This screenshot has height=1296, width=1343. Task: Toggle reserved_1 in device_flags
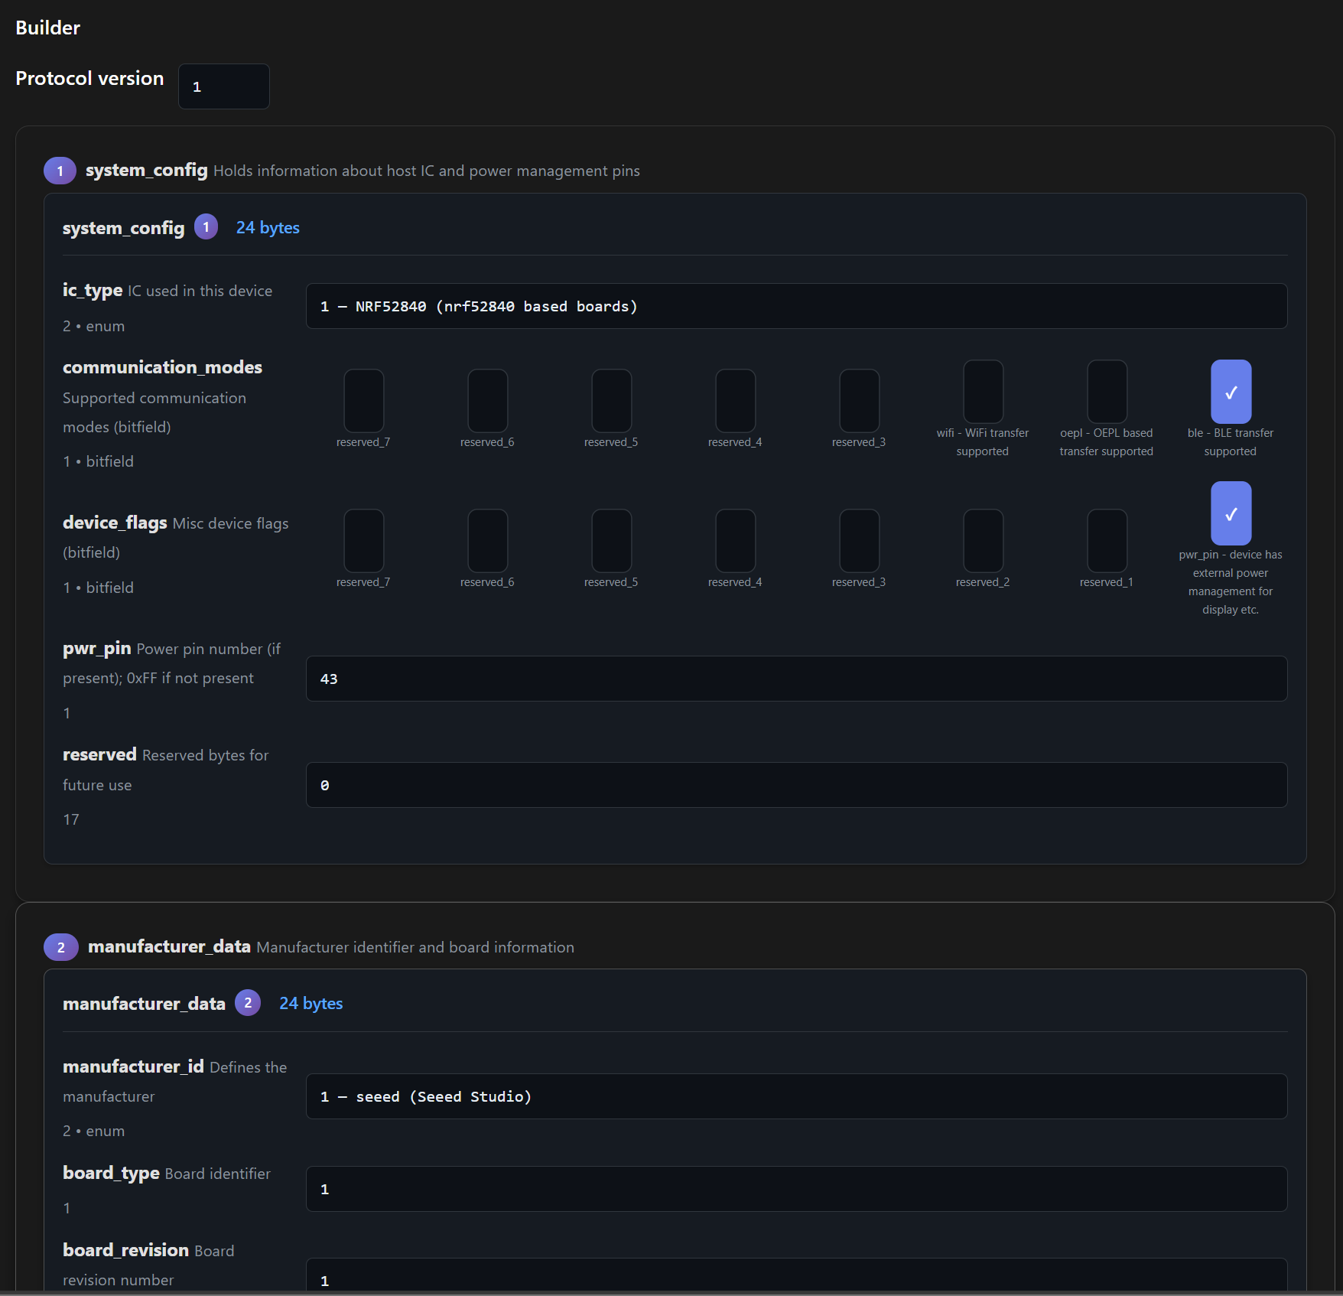[x=1107, y=541]
